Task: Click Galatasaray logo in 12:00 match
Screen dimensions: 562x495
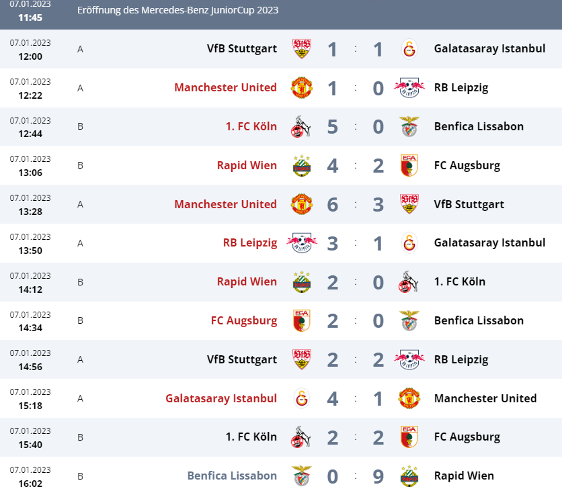Action: tap(409, 49)
